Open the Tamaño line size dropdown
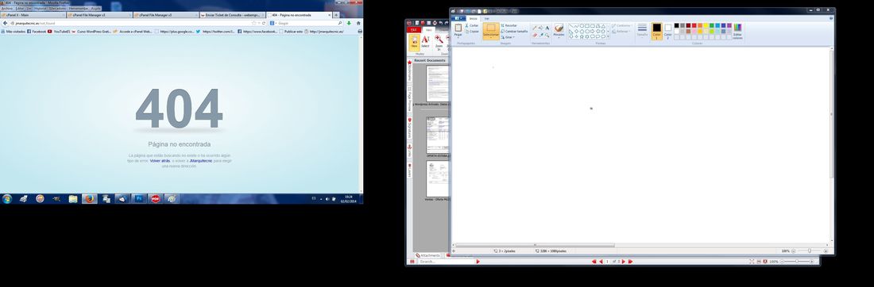 point(642,31)
